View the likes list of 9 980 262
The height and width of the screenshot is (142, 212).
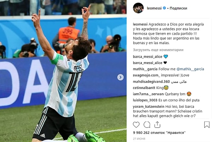159,133
